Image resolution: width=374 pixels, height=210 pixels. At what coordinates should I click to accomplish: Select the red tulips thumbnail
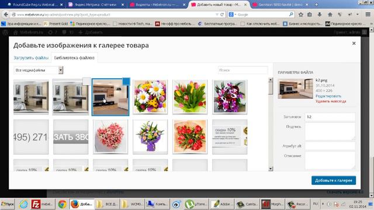click(x=190, y=136)
